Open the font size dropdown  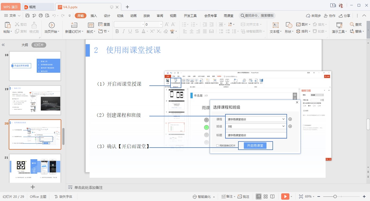(x=161, y=24)
